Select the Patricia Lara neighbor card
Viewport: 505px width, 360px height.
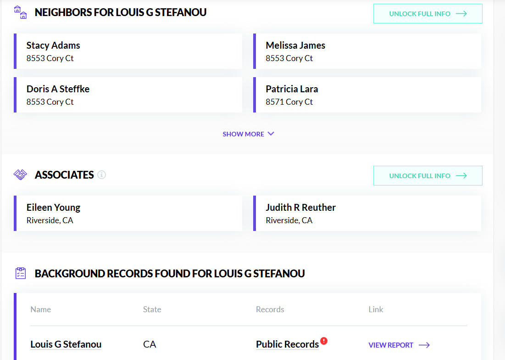[x=367, y=95]
